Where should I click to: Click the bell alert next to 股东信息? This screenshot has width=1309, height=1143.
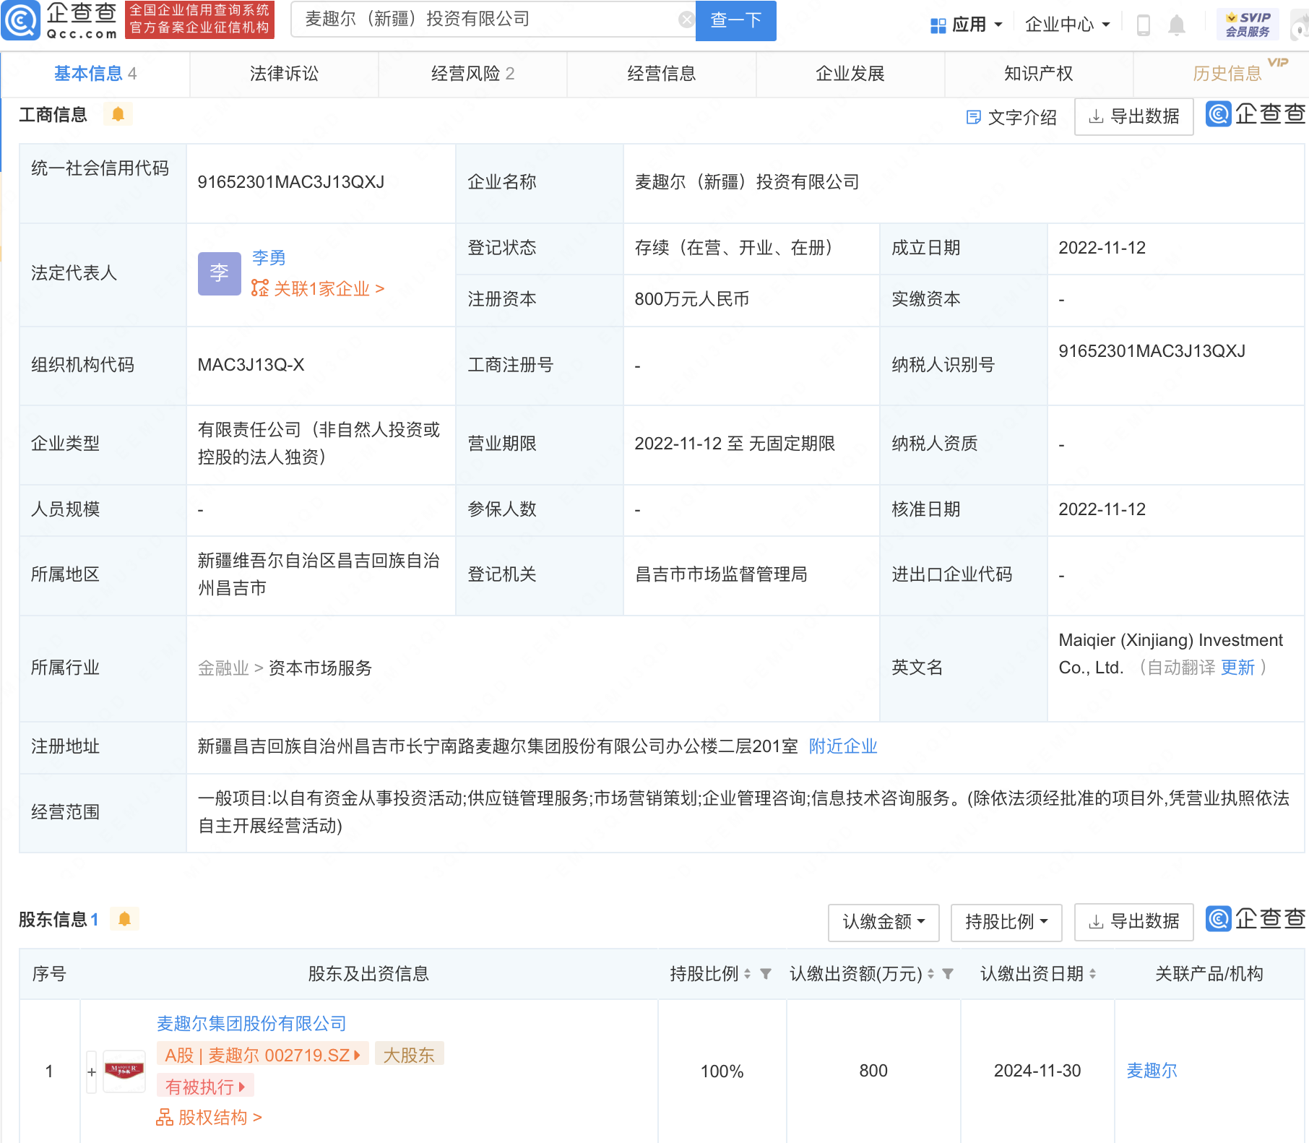tap(124, 919)
